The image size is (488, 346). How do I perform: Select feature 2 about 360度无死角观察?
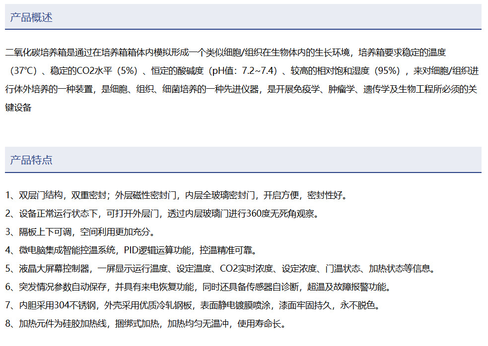tap(162, 214)
